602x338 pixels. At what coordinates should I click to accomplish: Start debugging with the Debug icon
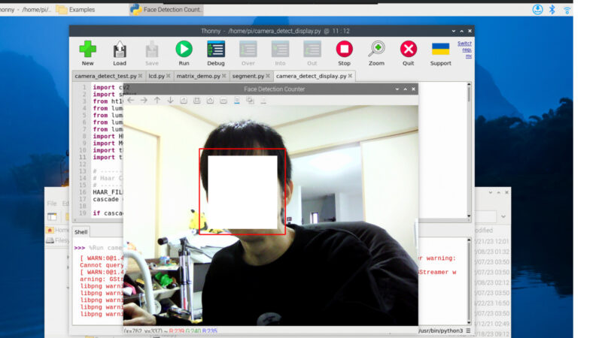point(216,50)
